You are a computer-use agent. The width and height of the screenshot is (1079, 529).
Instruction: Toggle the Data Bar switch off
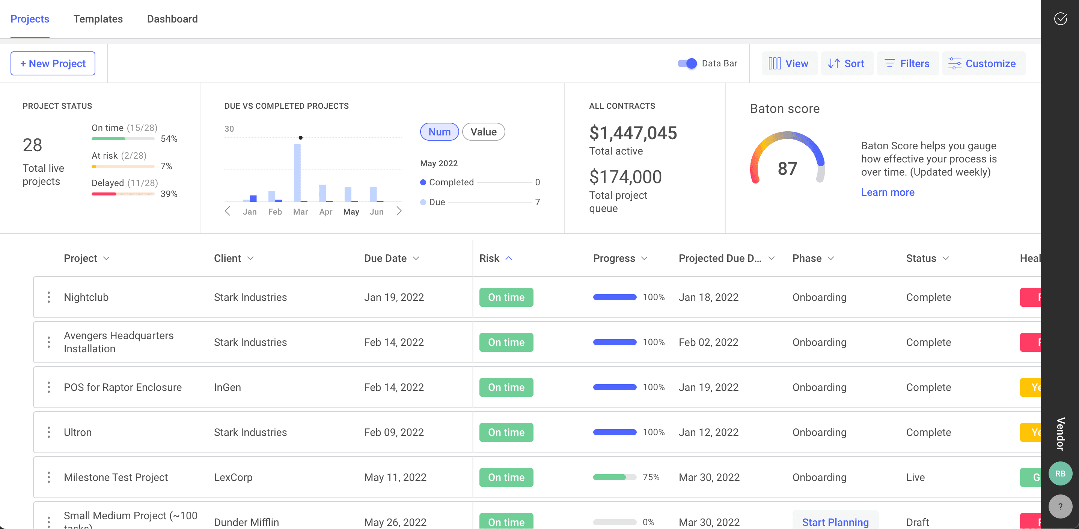point(687,64)
